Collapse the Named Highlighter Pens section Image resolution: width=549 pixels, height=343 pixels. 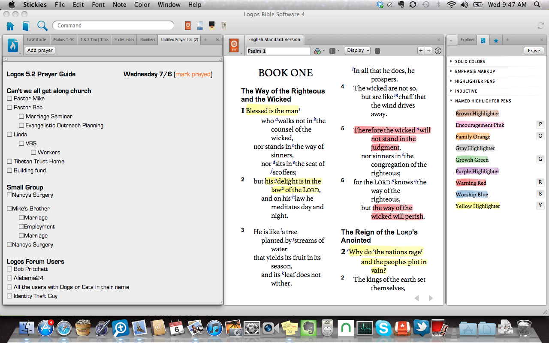451,101
